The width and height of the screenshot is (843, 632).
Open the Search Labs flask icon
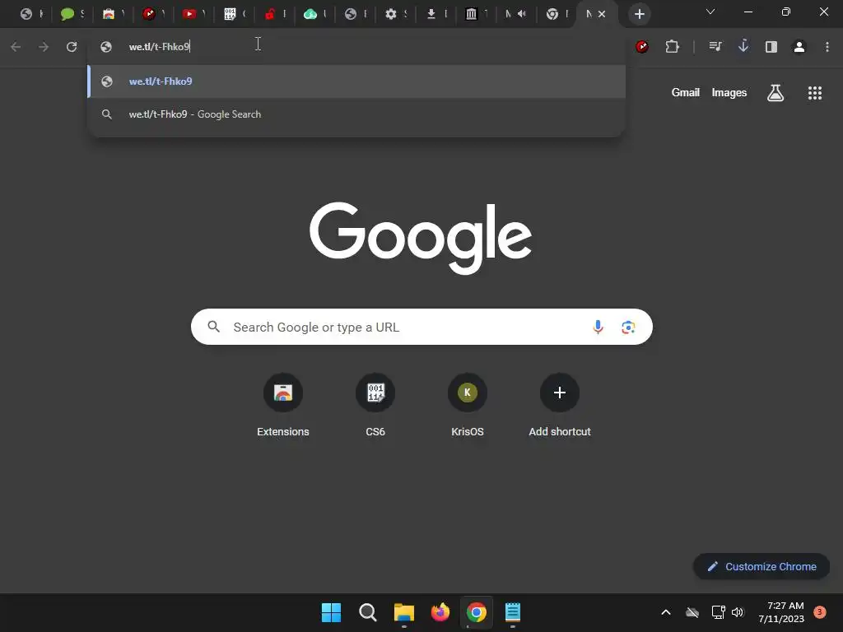click(775, 93)
